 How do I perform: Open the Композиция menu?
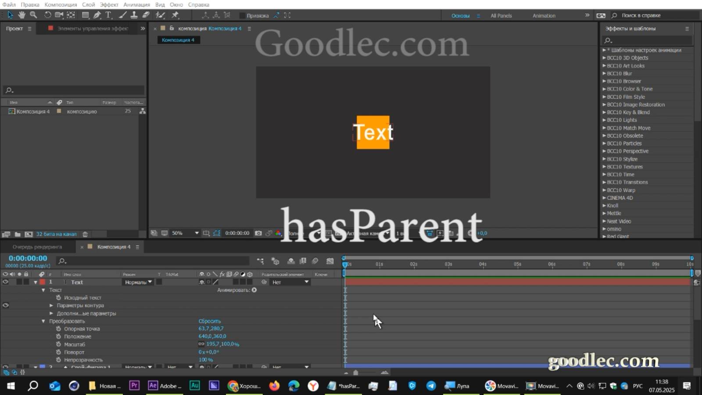61,4
